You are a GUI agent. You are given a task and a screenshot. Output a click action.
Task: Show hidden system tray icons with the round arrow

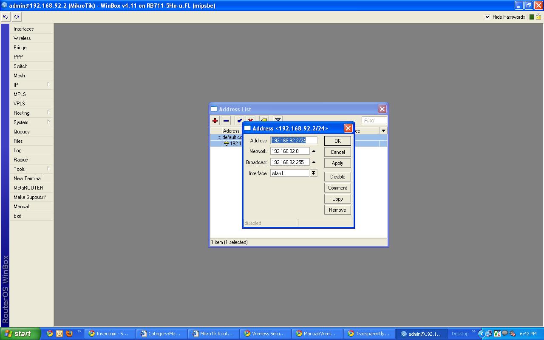482,334
